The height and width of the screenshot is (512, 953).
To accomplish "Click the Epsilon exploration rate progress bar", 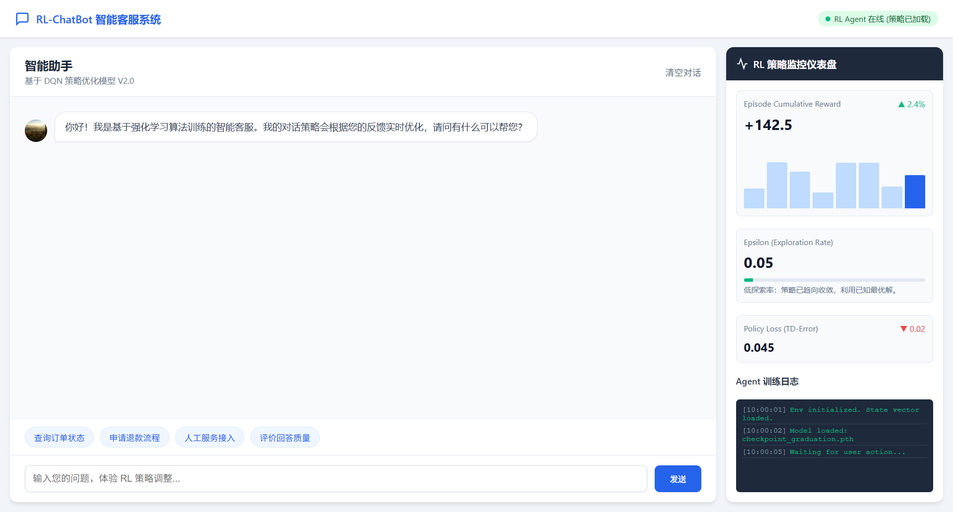I will (x=834, y=280).
